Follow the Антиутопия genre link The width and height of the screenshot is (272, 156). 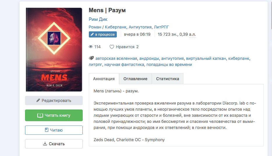140,27
